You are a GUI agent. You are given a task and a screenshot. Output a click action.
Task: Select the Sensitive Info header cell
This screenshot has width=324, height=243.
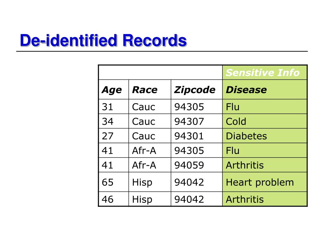tap(265, 72)
